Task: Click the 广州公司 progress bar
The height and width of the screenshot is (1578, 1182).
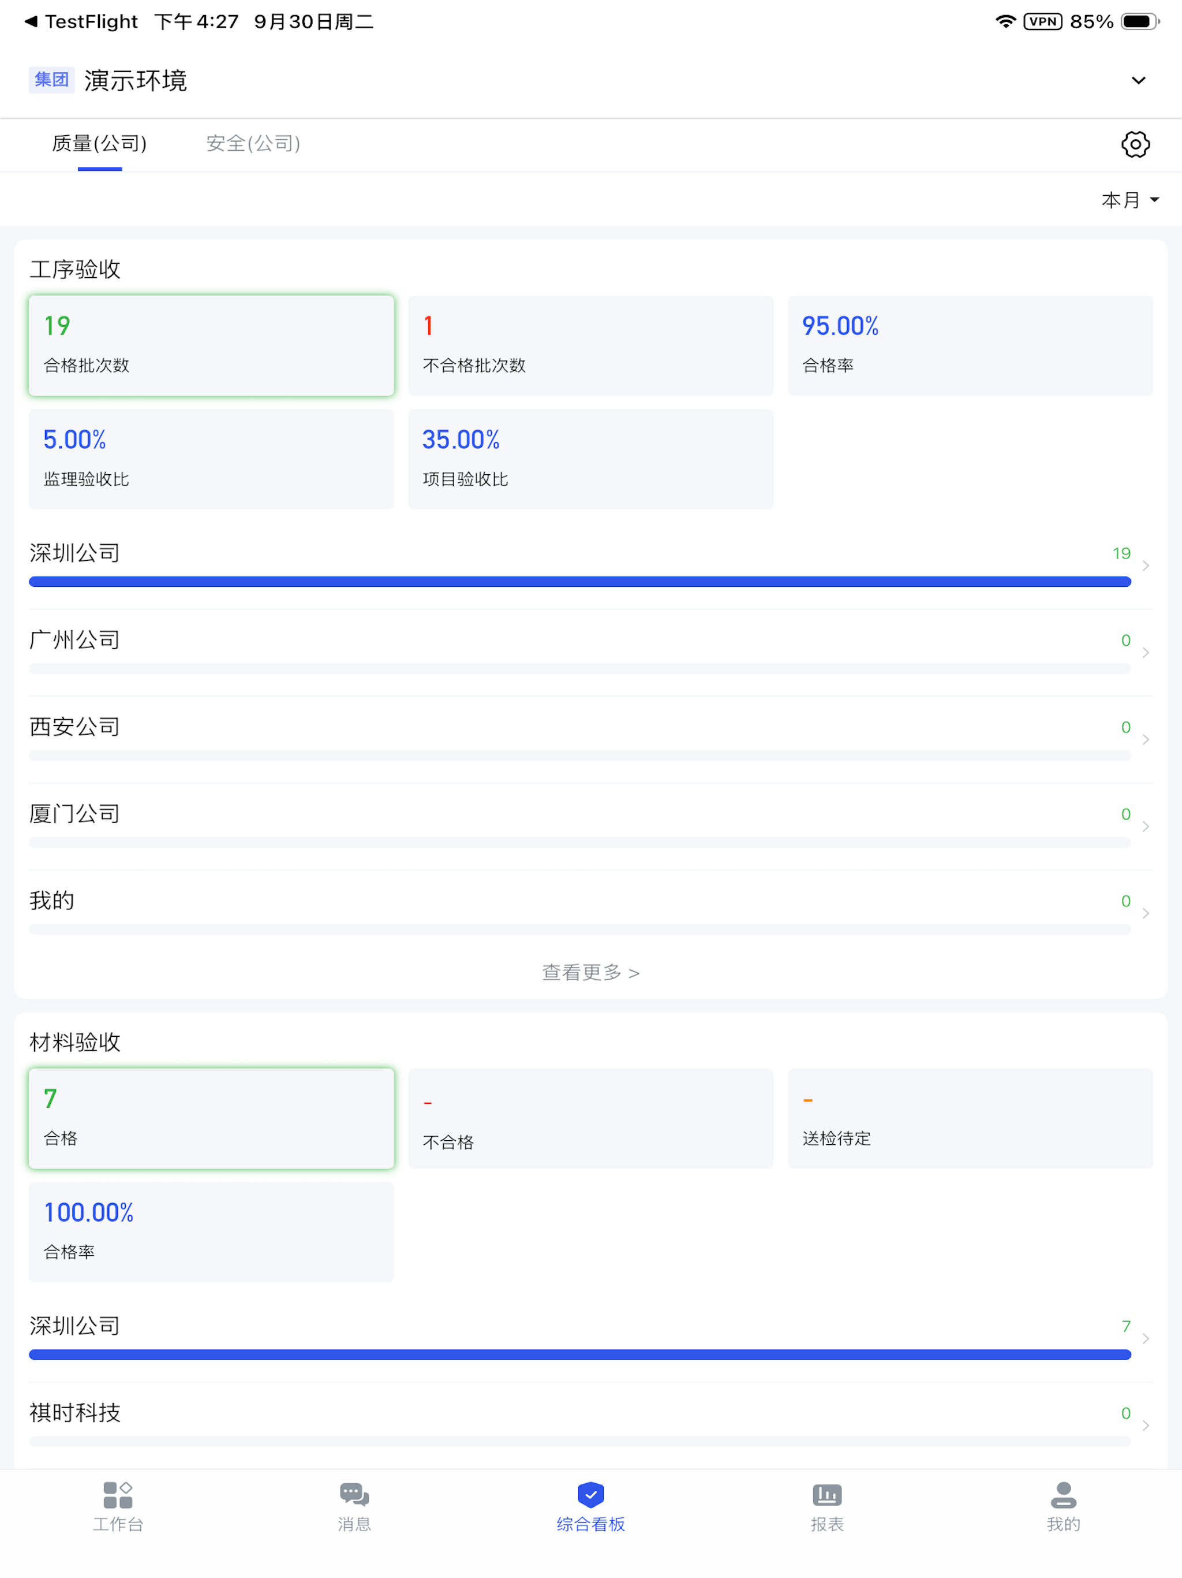Action: pyautogui.click(x=579, y=669)
